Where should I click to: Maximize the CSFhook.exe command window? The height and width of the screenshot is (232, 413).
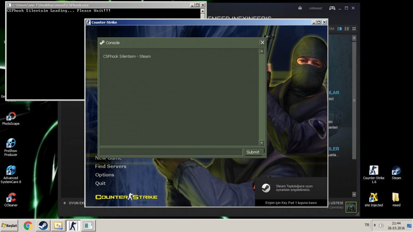197,5
